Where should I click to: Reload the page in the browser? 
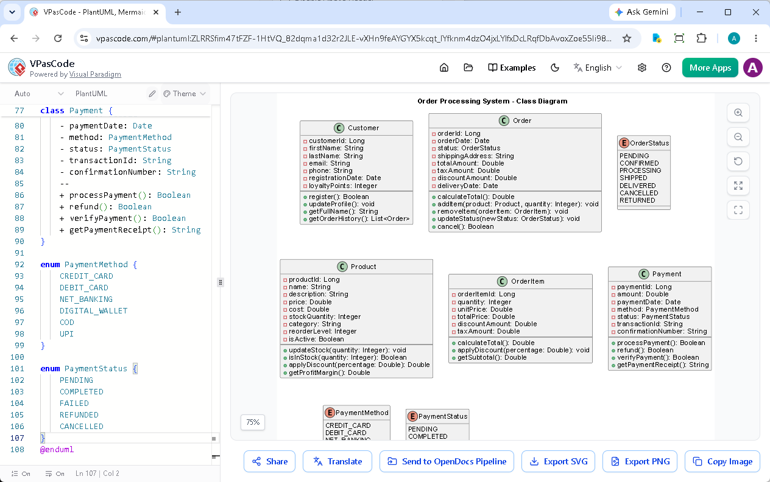click(58, 38)
